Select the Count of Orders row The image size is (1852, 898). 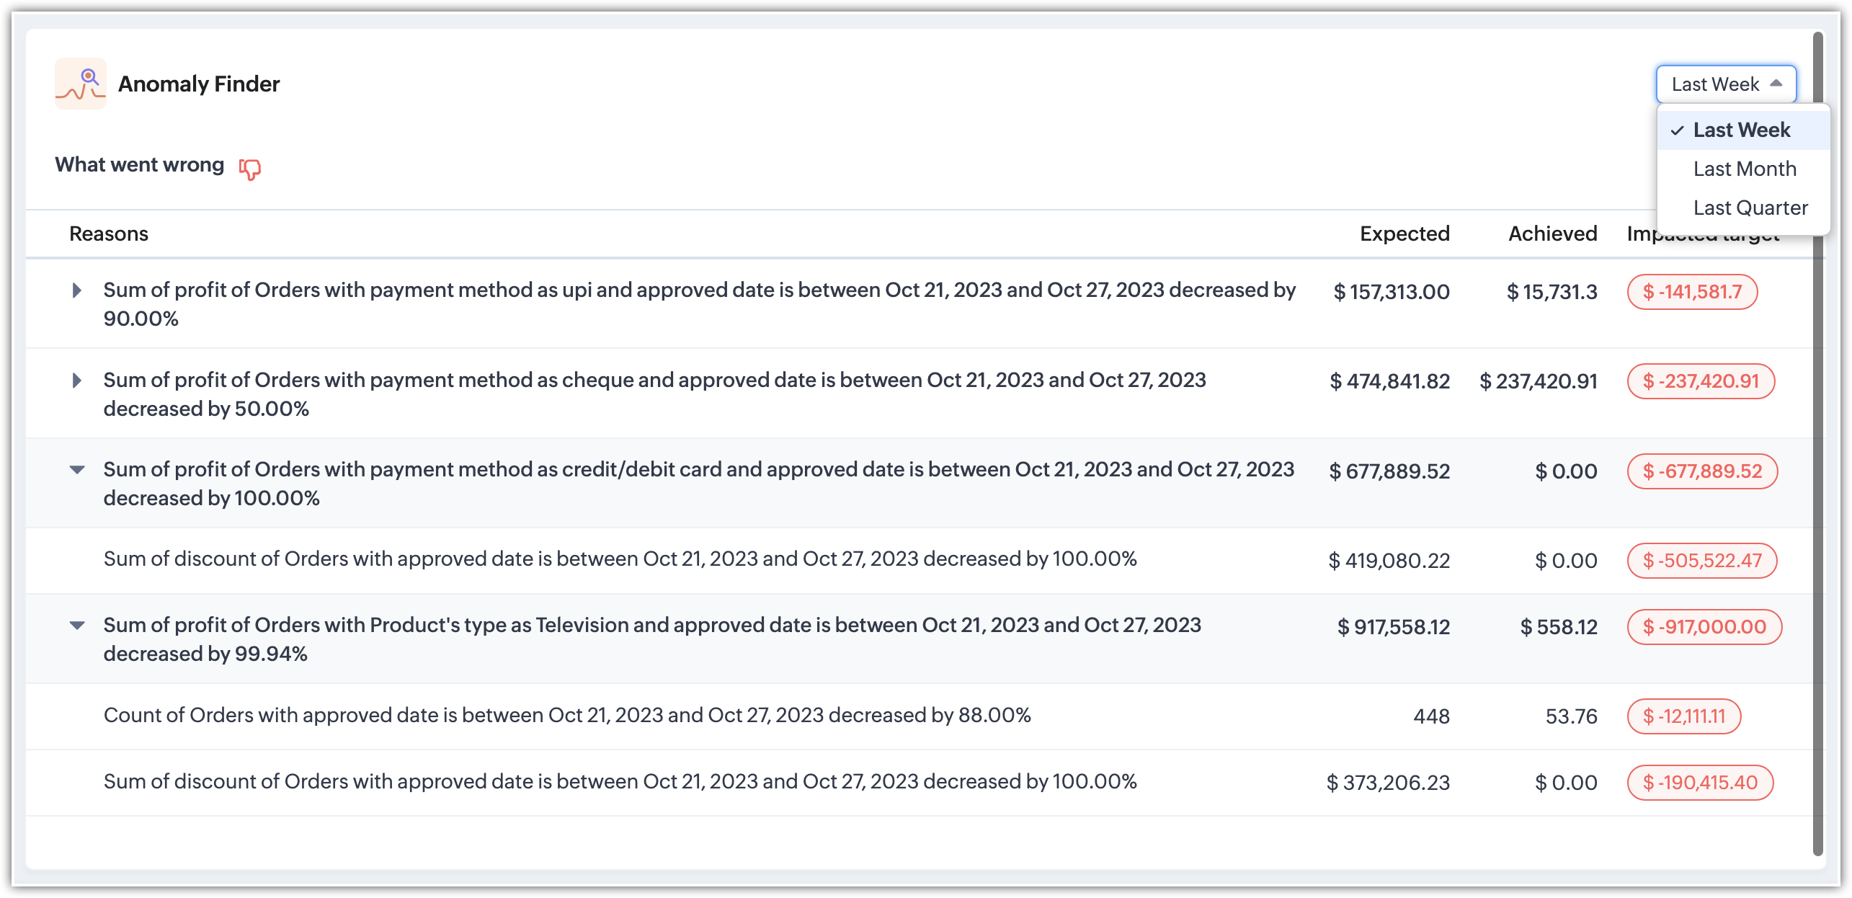[x=919, y=716]
